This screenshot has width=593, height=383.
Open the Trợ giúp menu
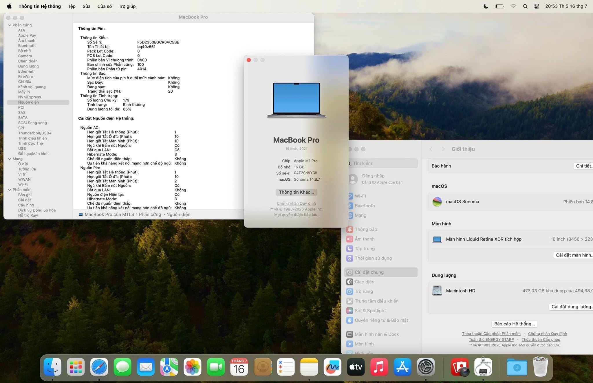tap(127, 6)
